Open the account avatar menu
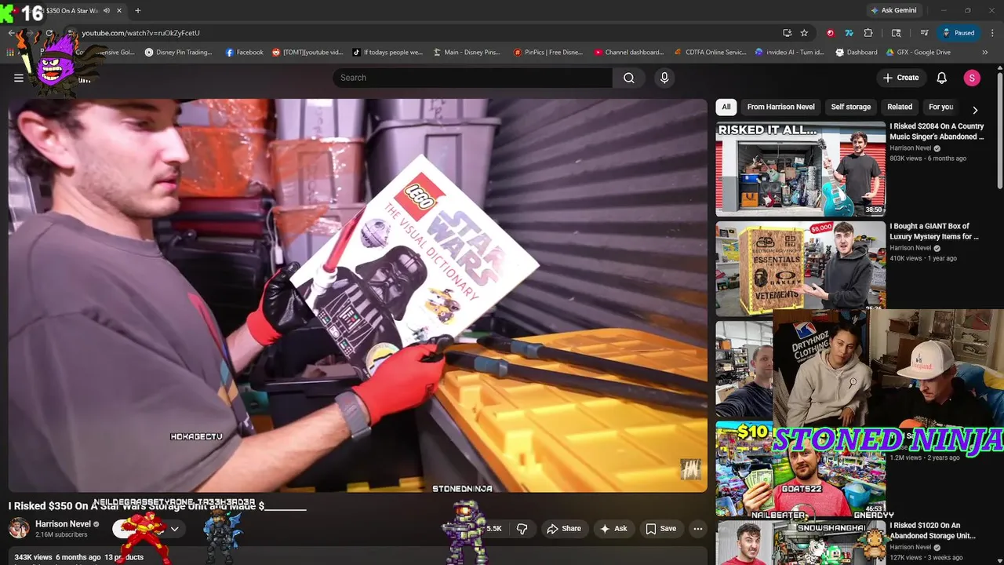1004x565 pixels. click(972, 78)
